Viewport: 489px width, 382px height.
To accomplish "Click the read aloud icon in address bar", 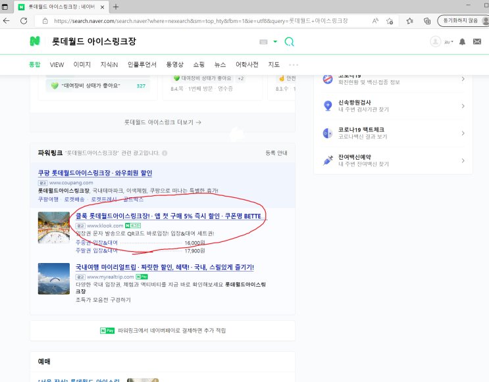I will click(x=375, y=21).
